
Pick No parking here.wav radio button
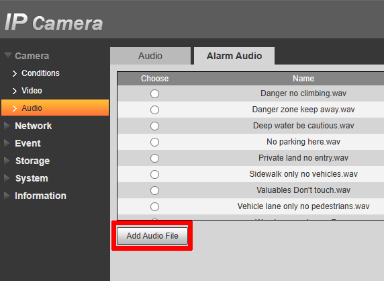pyautogui.click(x=154, y=143)
